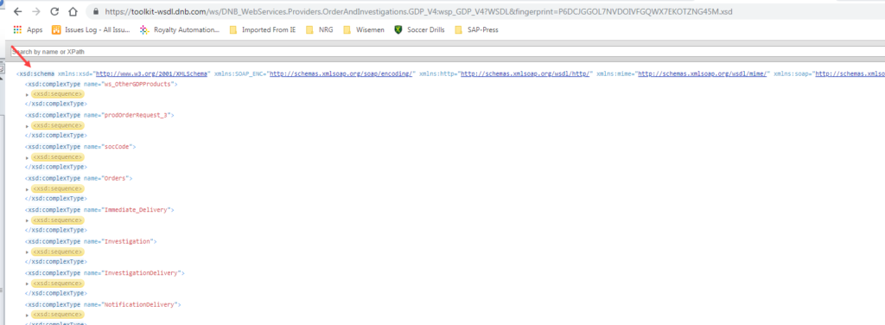885x325 pixels.
Task: Click the highlighted xsd:sequence tag under Orders
Action: (x=58, y=189)
